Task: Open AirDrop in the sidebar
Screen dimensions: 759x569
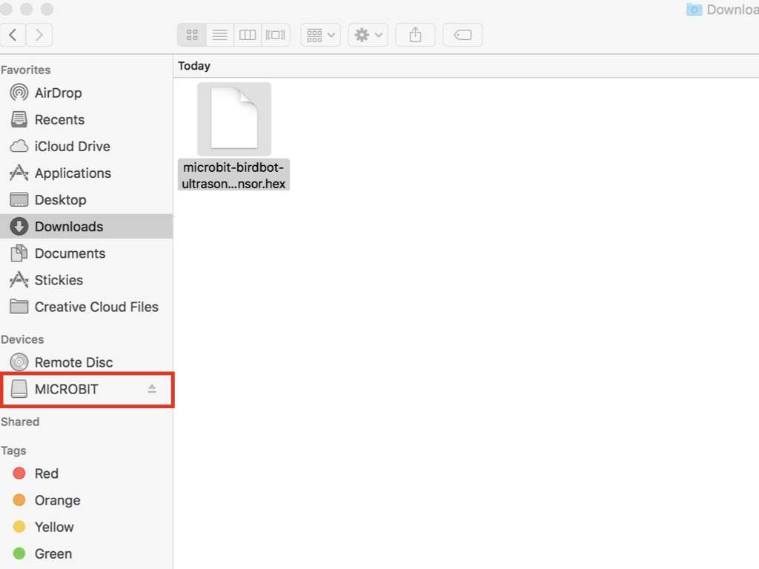Action: [x=86, y=93]
